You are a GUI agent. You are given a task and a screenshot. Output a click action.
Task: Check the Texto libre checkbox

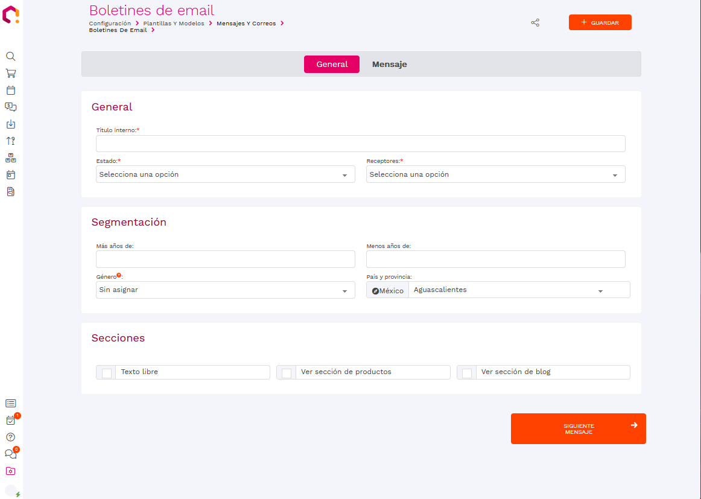click(x=107, y=373)
